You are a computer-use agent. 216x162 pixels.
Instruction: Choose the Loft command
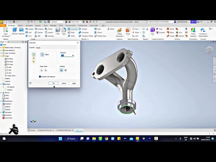[x=29, y=32]
